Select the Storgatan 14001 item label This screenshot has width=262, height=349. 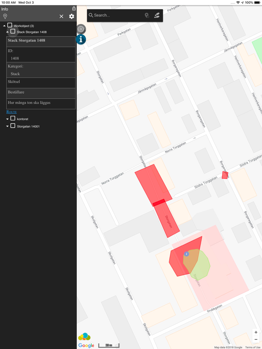28,126
